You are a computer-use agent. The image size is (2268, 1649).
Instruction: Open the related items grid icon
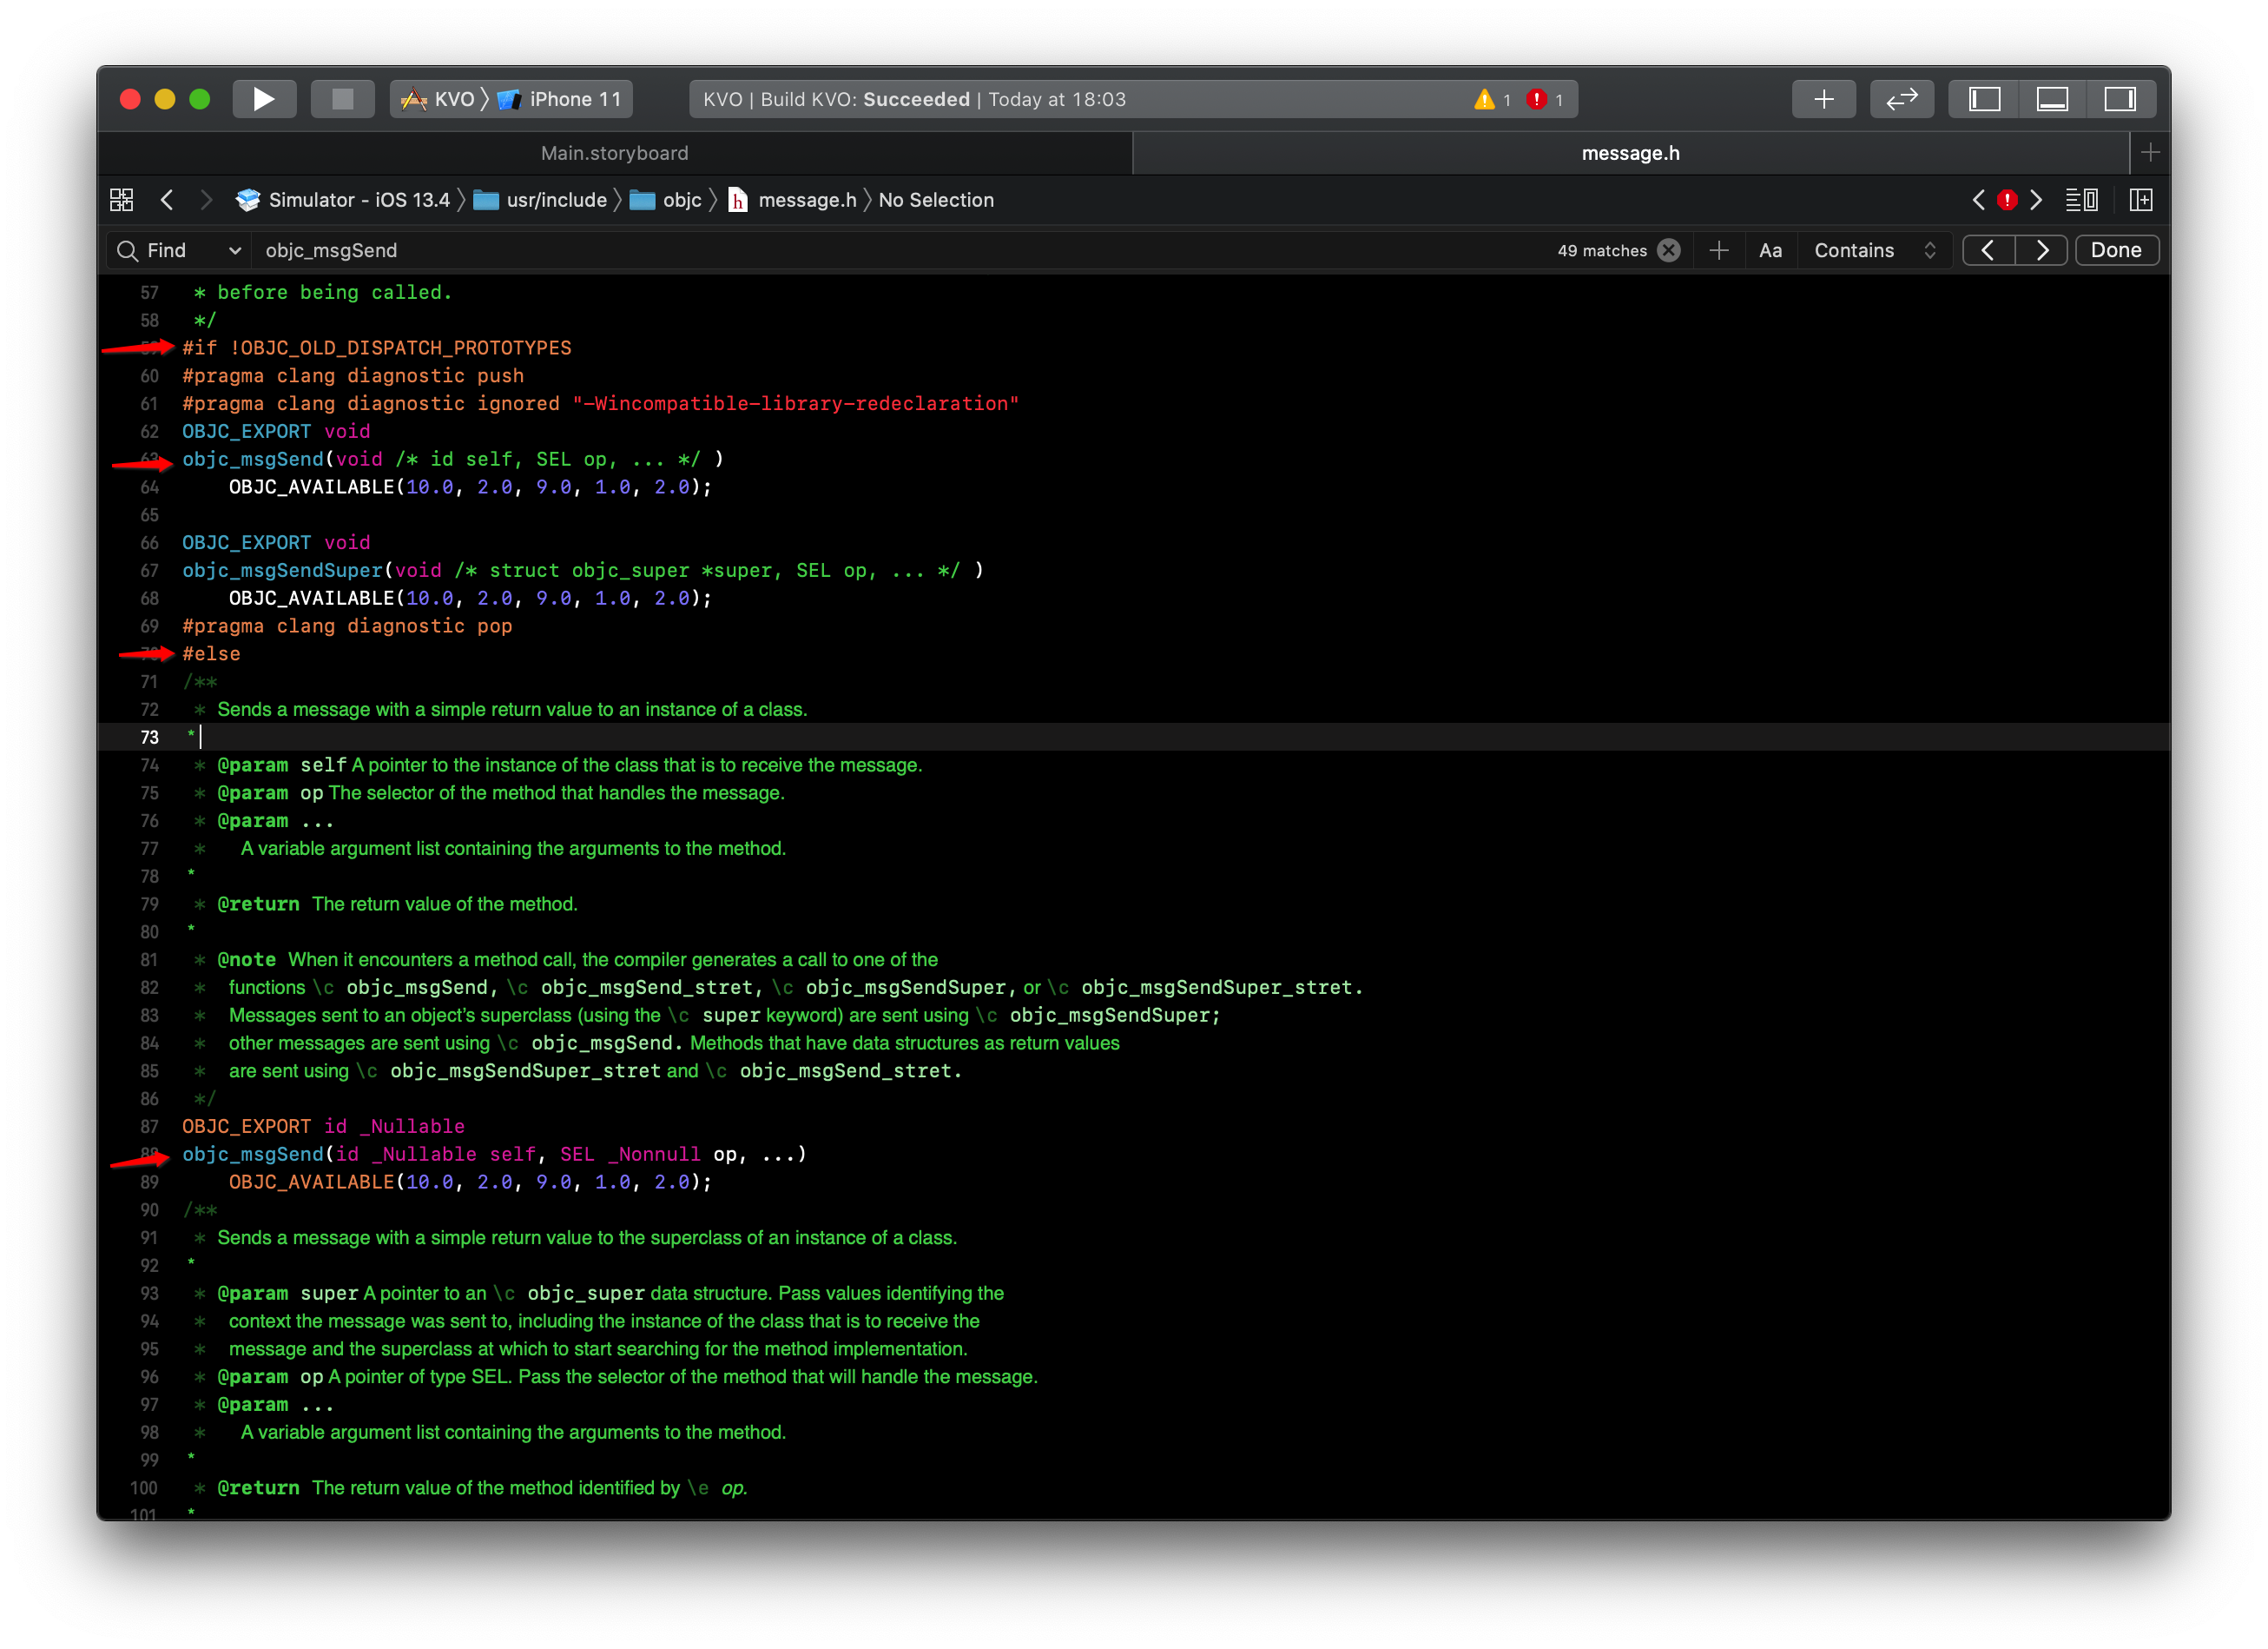click(122, 200)
